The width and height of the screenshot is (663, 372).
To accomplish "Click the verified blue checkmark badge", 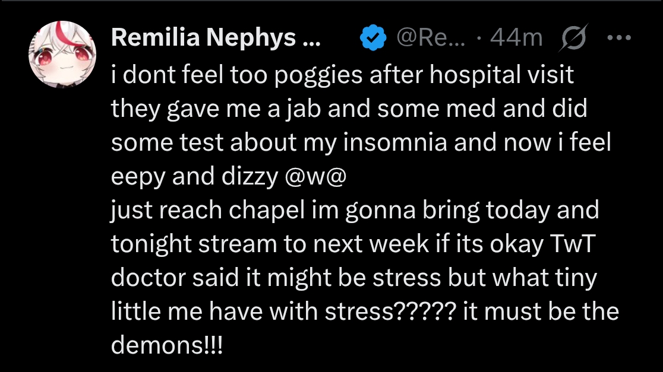I will tap(373, 39).
